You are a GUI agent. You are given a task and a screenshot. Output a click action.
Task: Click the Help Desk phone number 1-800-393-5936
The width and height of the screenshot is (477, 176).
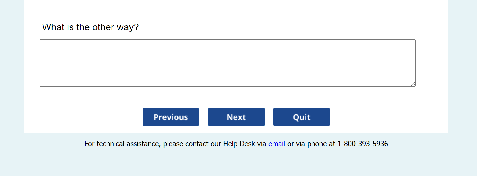(x=362, y=144)
